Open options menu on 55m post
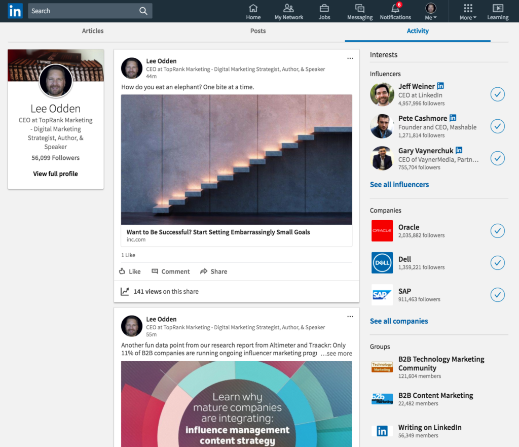Image resolution: width=519 pixels, height=447 pixels. [350, 317]
